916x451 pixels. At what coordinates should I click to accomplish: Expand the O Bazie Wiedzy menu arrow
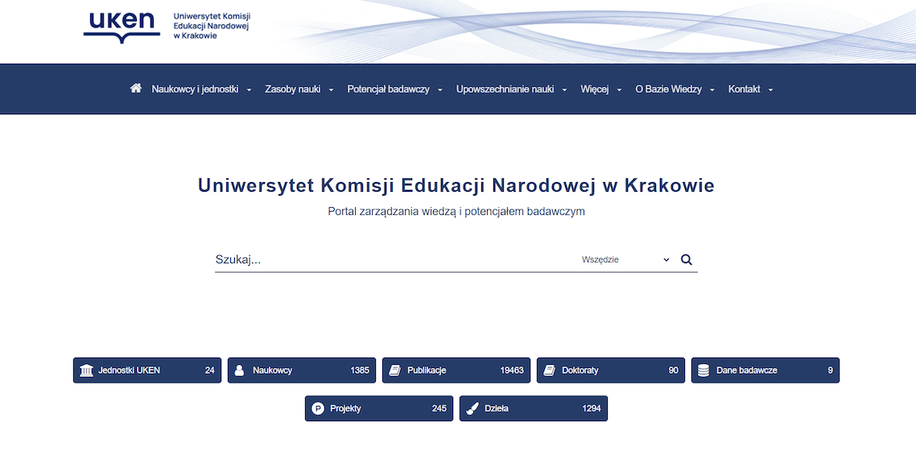(x=712, y=90)
